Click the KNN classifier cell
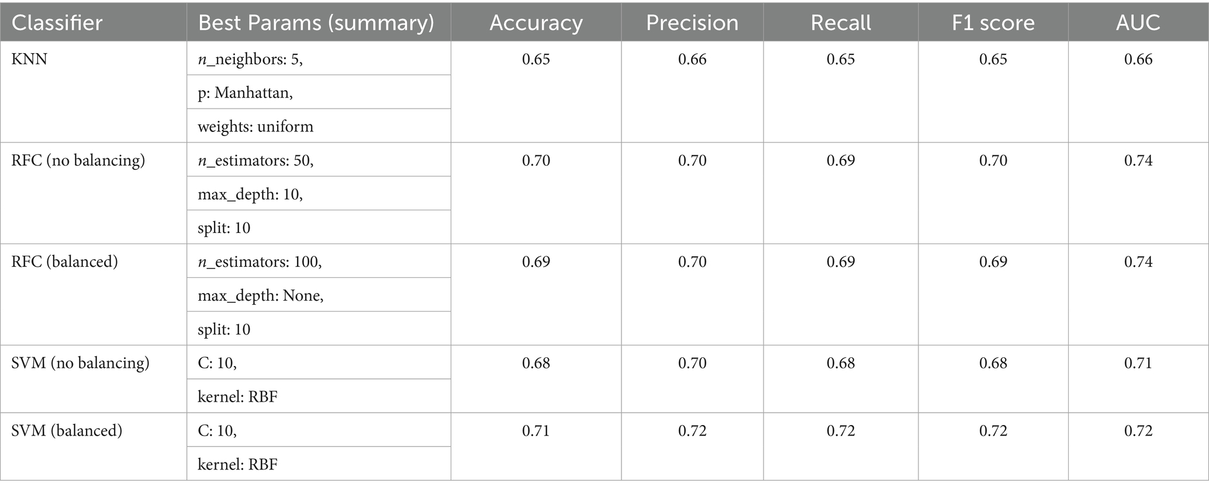The height and width of the screenshot is (491, 1209). [x=29, y=59]
